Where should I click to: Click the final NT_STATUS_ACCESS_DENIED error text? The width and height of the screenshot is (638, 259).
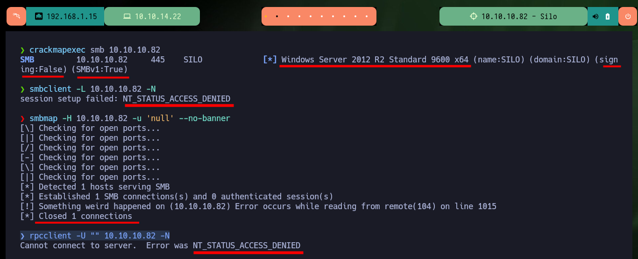(247, 245)
